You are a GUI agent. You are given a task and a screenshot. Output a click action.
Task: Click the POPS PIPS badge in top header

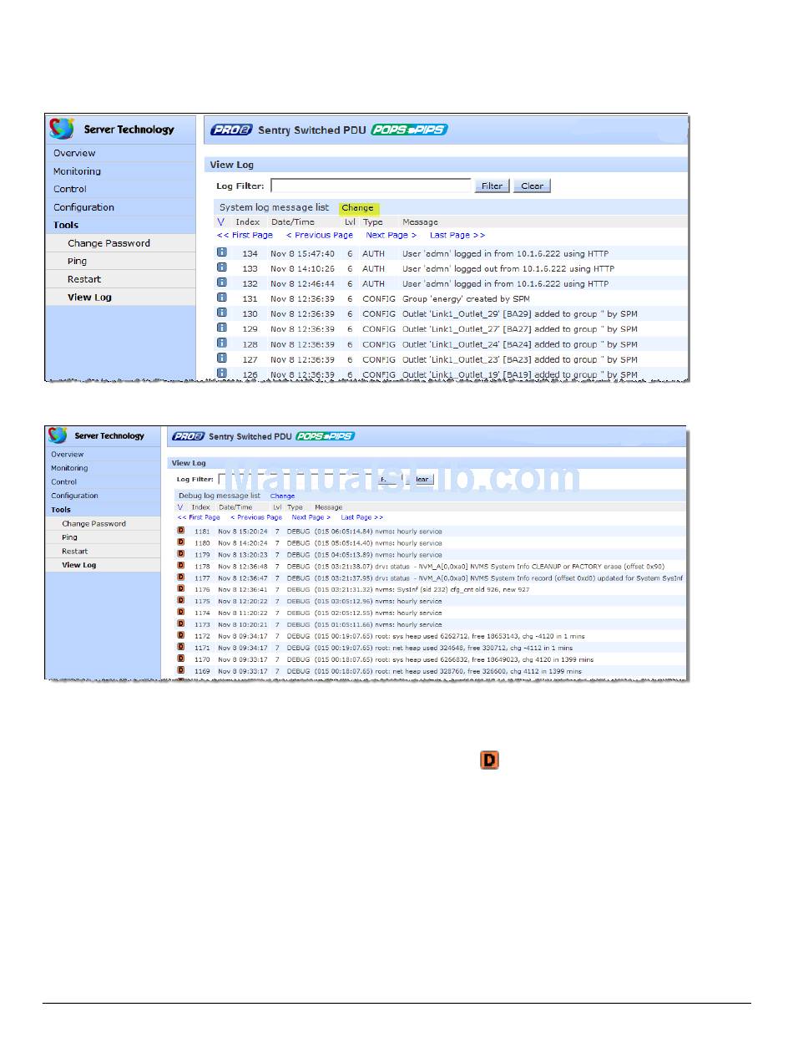click(x=409, y=130)
